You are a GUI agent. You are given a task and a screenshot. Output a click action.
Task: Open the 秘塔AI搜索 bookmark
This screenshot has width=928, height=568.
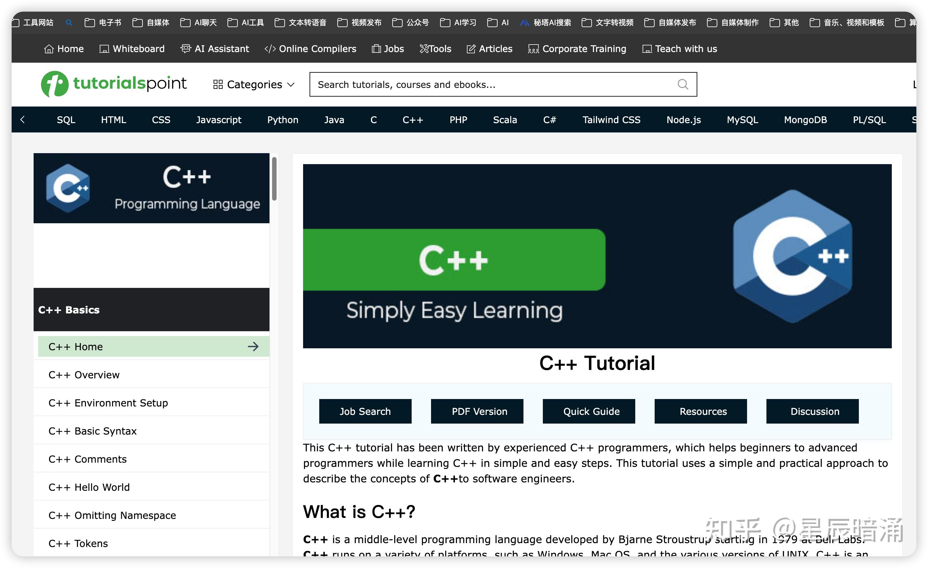(545, 23)
